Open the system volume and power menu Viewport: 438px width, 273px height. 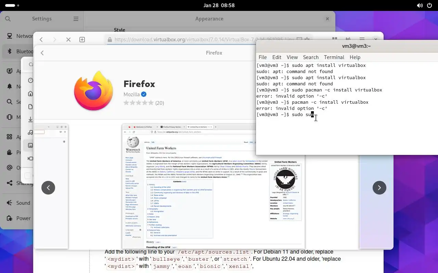(425, 5)
